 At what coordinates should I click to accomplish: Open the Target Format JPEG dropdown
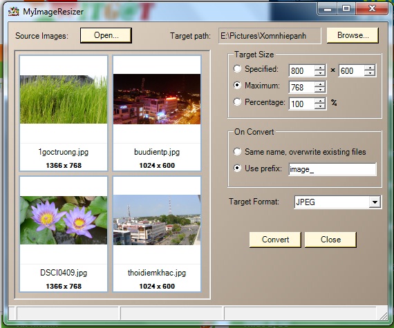tap(375, 202)
